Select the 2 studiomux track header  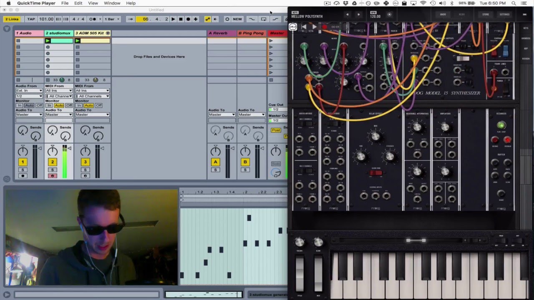click(x=59, y=33)
